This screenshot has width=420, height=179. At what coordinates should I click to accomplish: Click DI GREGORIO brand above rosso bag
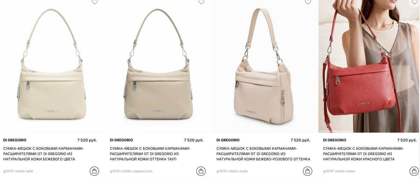pyautogui.click(x=335, y=140)
